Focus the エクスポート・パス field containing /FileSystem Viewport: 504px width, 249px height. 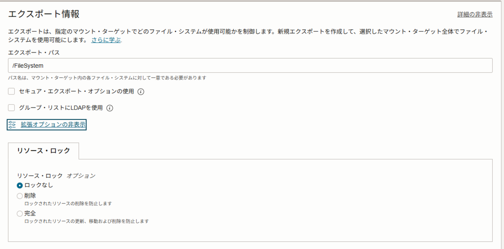click(x=250, y=66)
